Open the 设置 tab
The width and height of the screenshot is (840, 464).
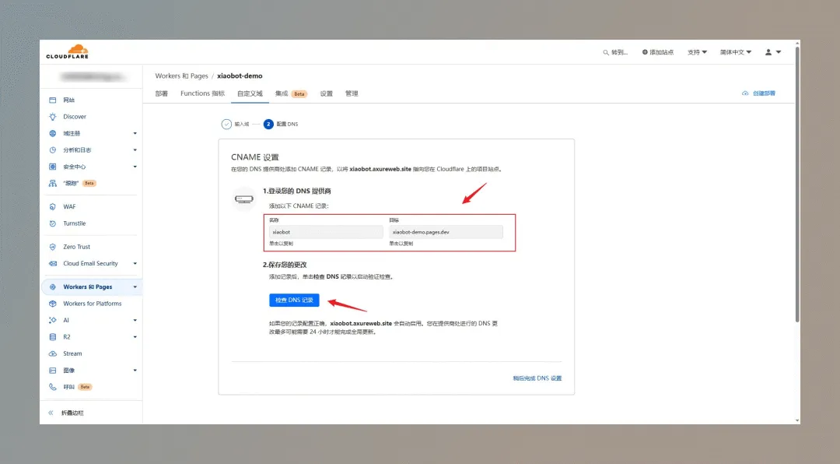click(x=326, y=93)
